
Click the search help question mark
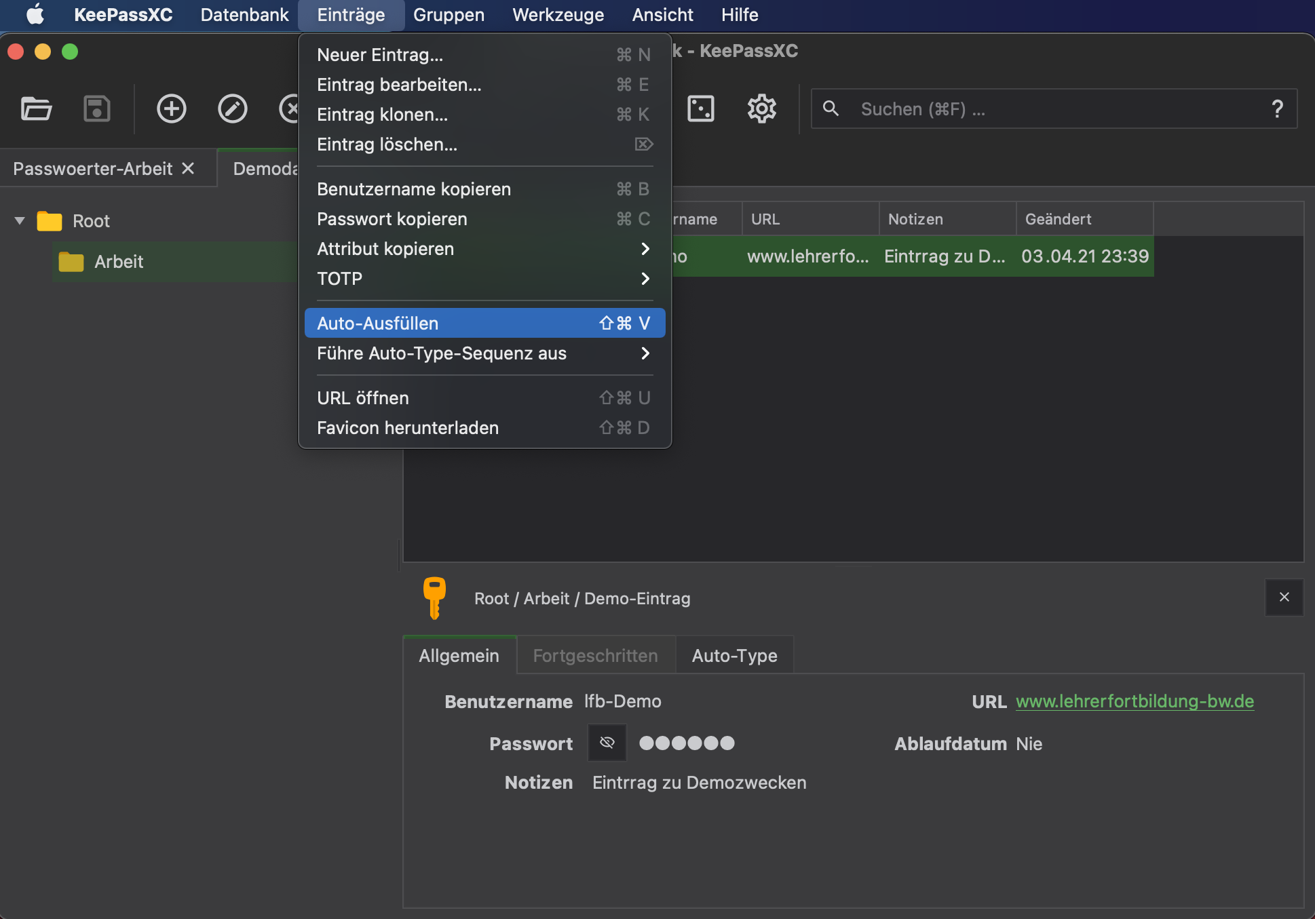point(1277,109)
